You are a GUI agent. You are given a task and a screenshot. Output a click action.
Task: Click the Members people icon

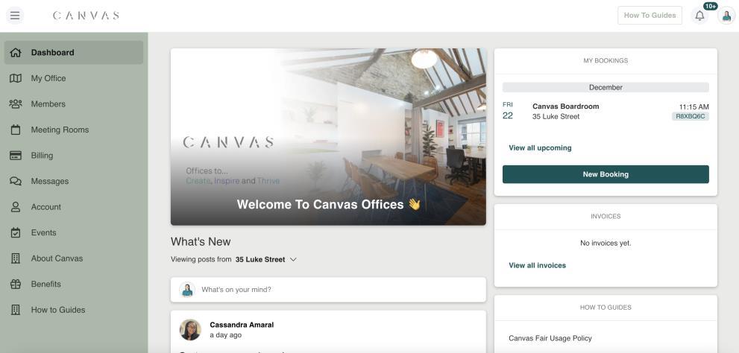pos(16,104)
